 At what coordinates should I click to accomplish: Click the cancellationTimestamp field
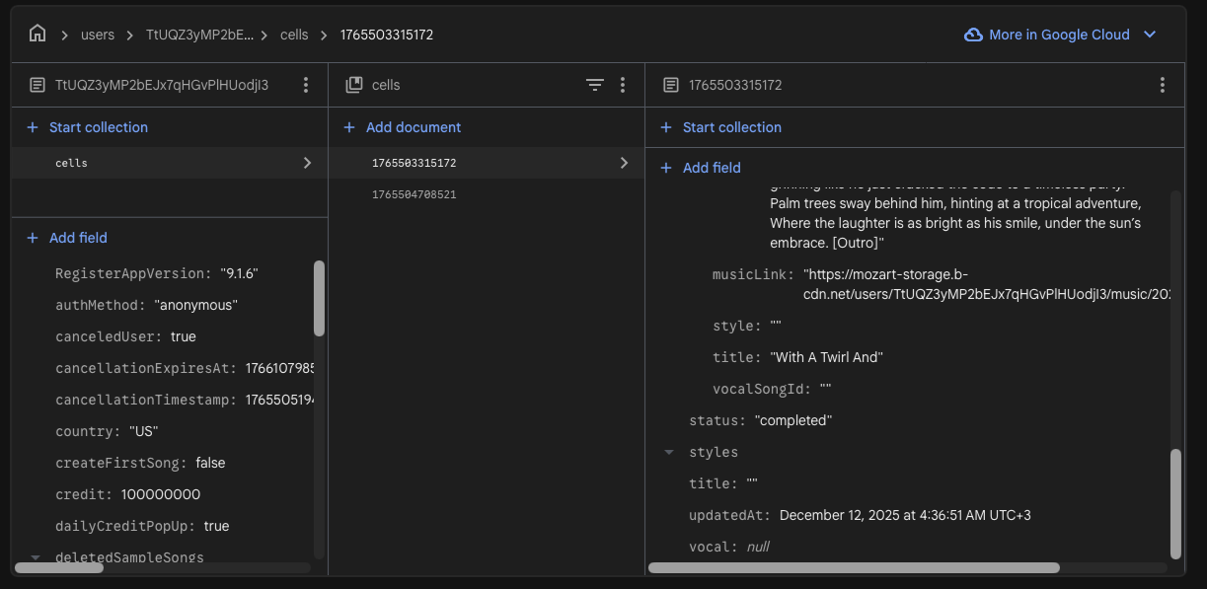[185, 400]
